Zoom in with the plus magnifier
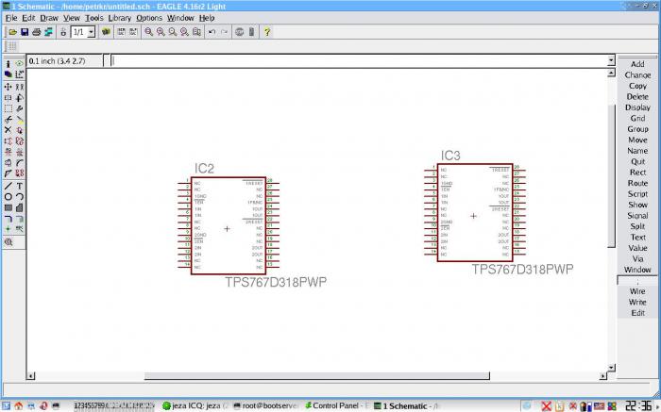Screen dimensions: 661x412 [161, 32]
